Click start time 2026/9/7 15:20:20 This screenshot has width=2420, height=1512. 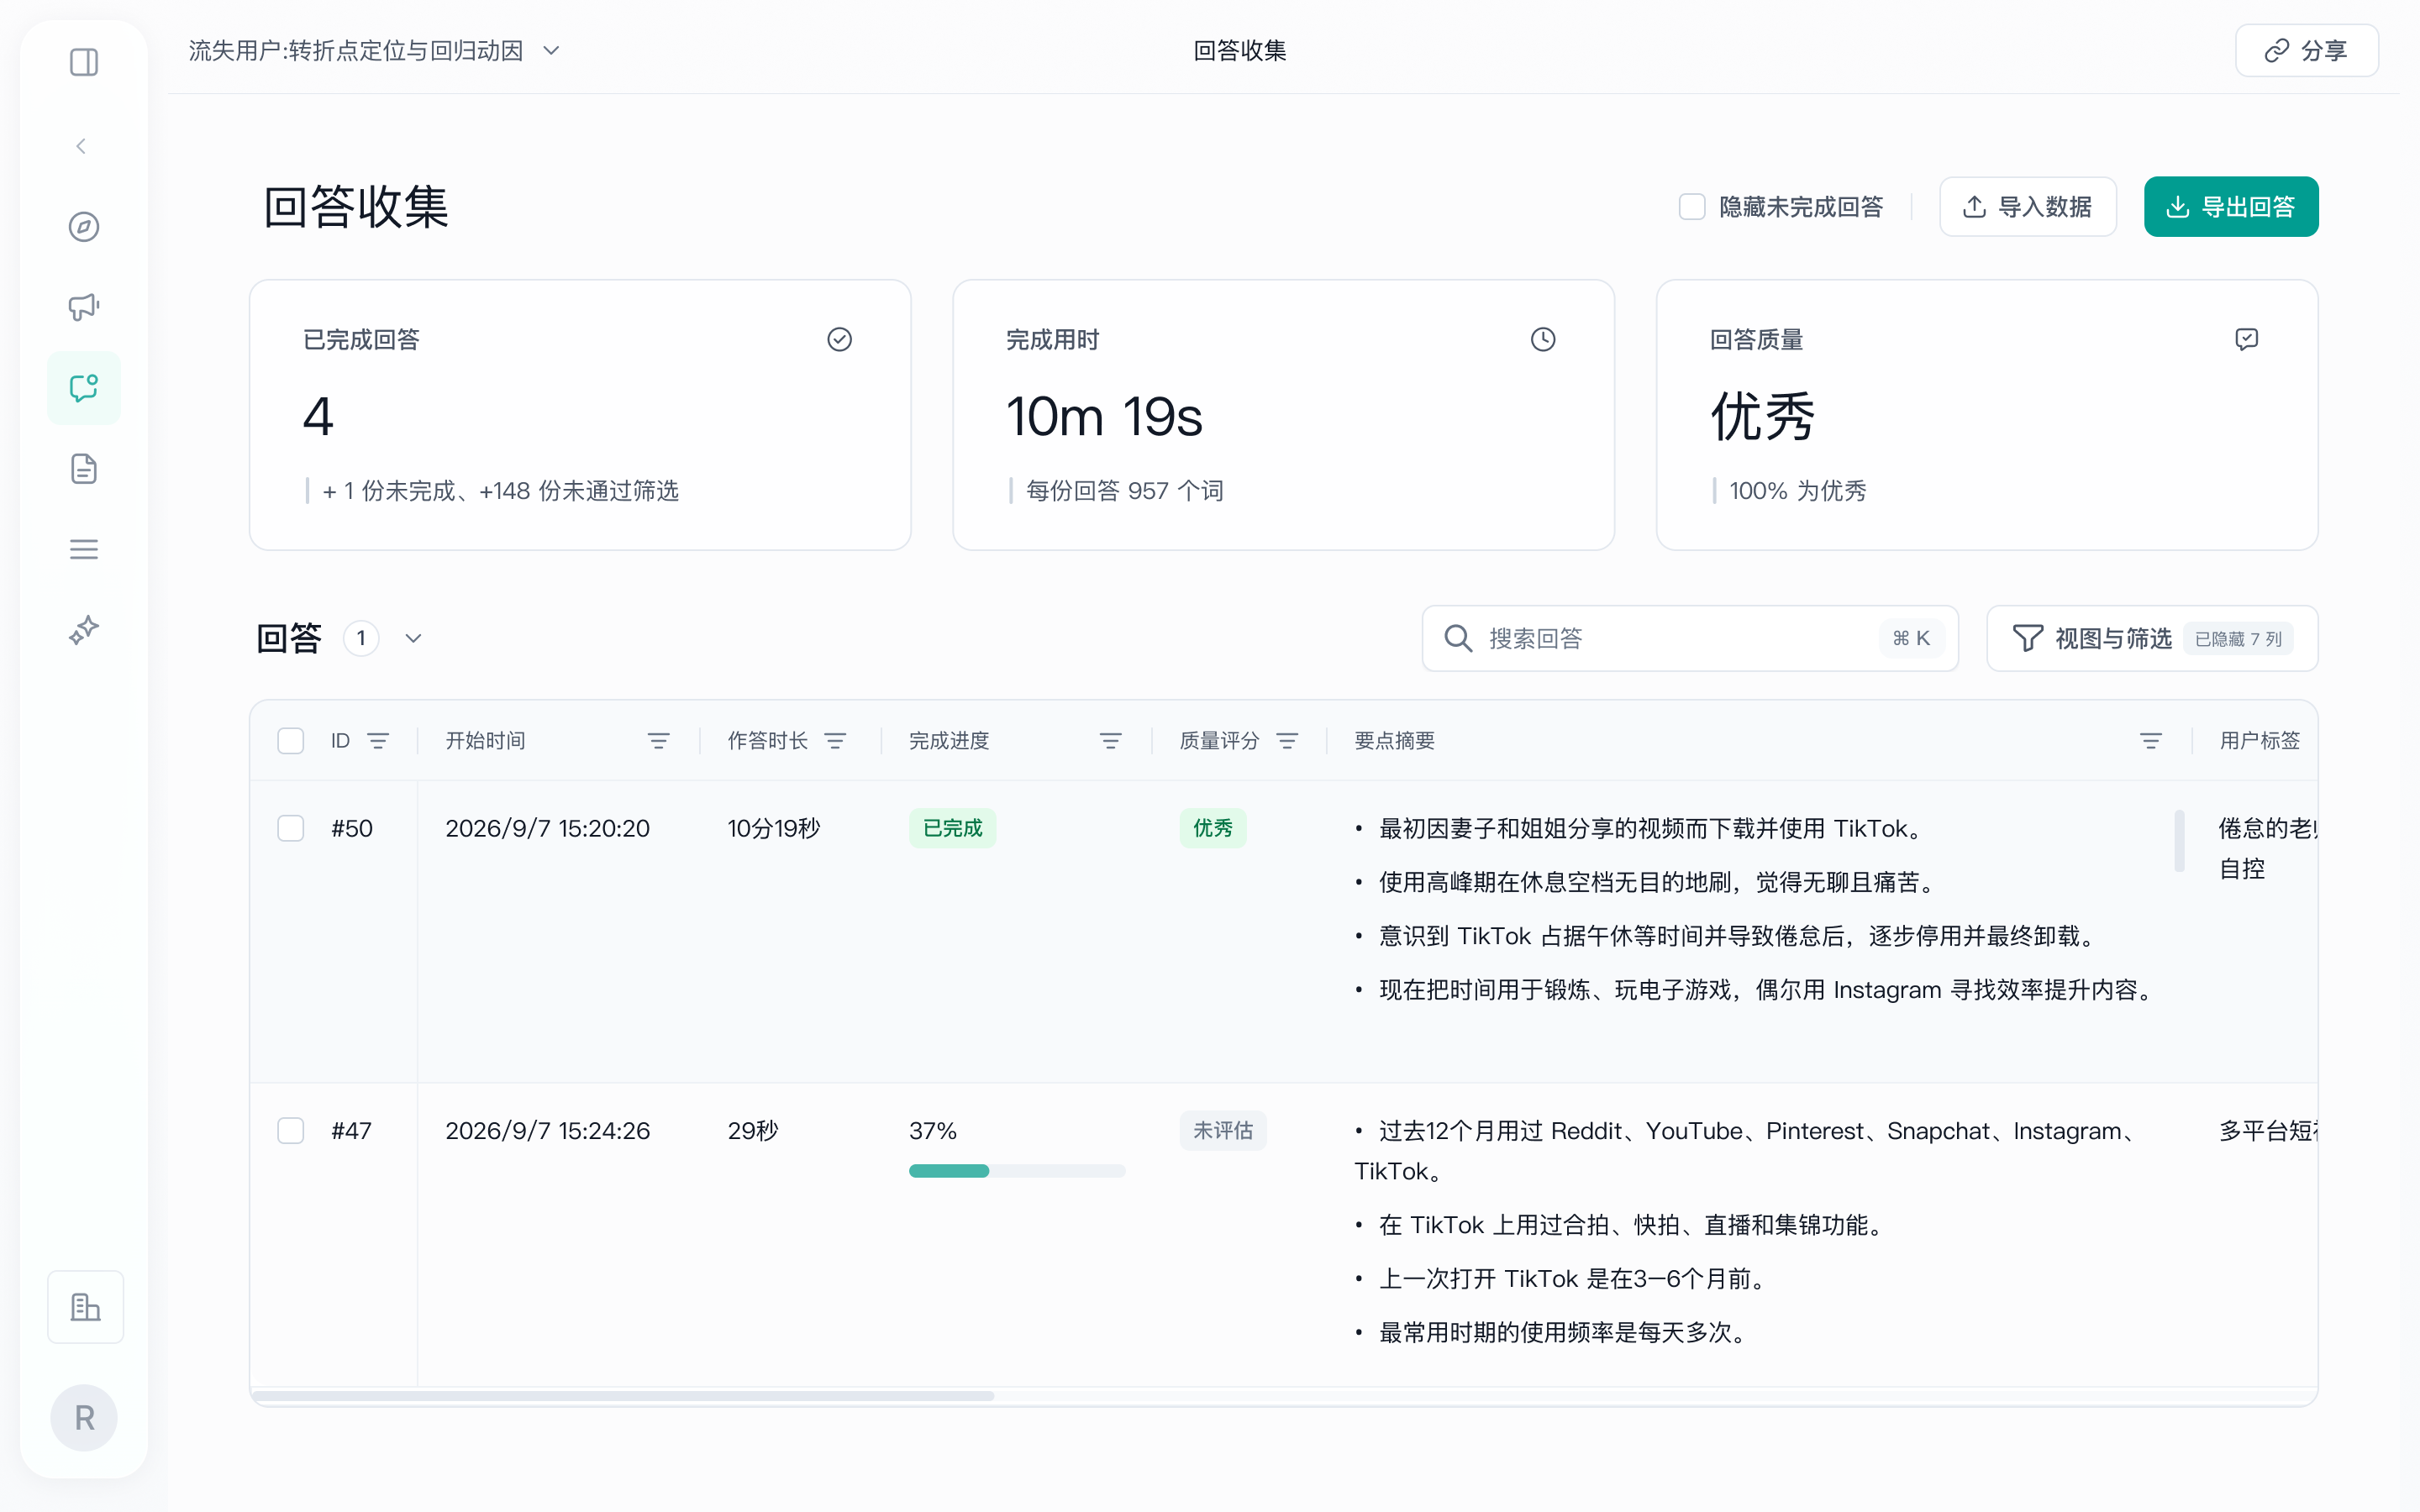coord(547,828)
